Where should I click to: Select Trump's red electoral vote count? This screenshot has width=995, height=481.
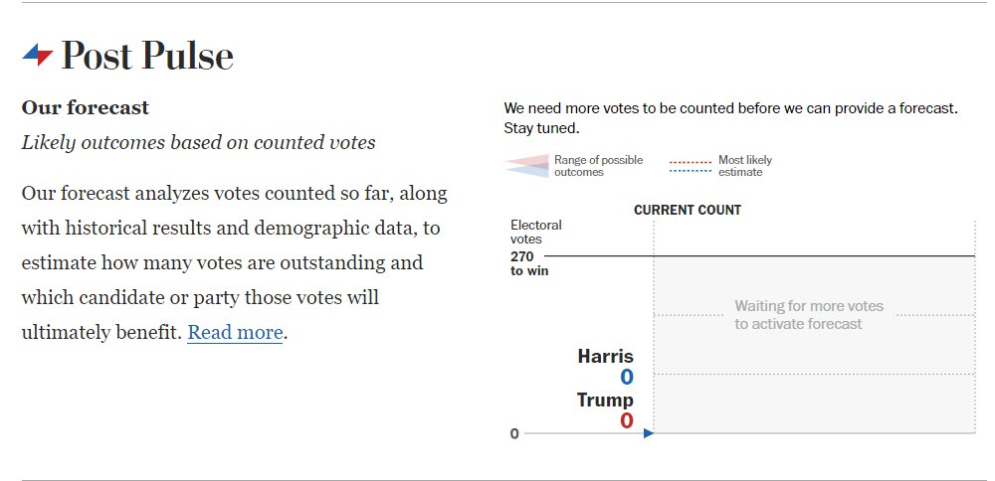coord(626,420)
